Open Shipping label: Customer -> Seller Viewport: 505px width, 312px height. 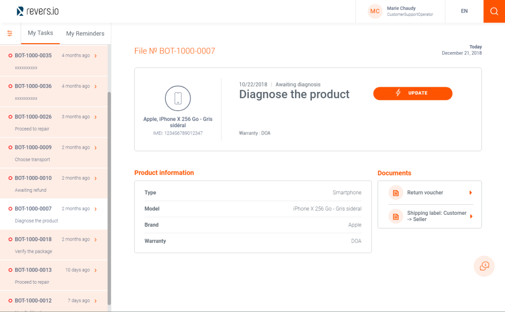click(431, 216)
